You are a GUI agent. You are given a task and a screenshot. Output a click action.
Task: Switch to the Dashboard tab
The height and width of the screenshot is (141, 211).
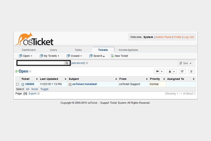coord(28,50)
